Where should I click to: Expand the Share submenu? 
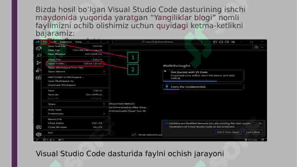coord(75,104)
